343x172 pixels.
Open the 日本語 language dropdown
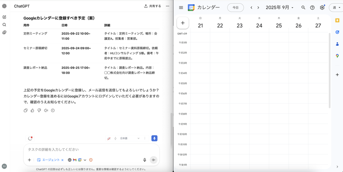coord(129,138)
